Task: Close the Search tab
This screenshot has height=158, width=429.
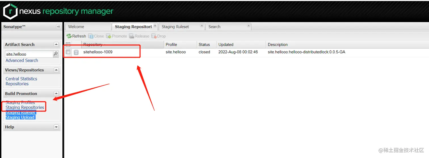Action: coord(249,25)
